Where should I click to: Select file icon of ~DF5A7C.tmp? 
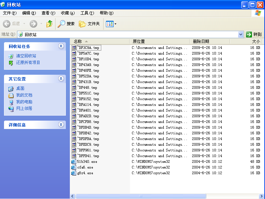[x=74, y=54]
